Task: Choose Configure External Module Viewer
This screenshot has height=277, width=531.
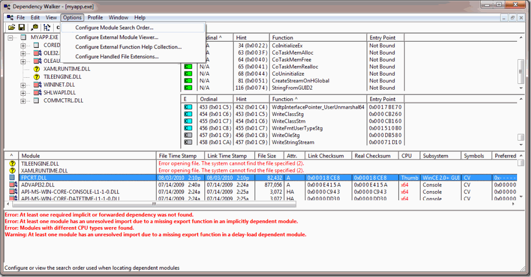Action: [x=133, y=38]
